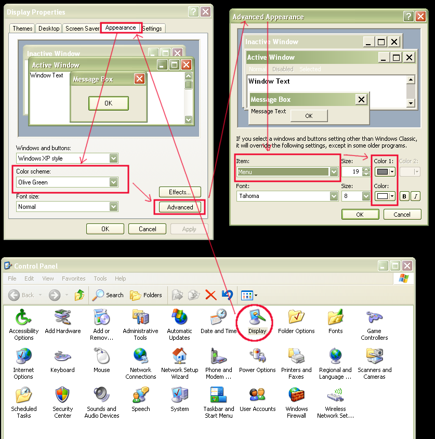Toggle the bold font button
The image size is (435, 439).
404,196
